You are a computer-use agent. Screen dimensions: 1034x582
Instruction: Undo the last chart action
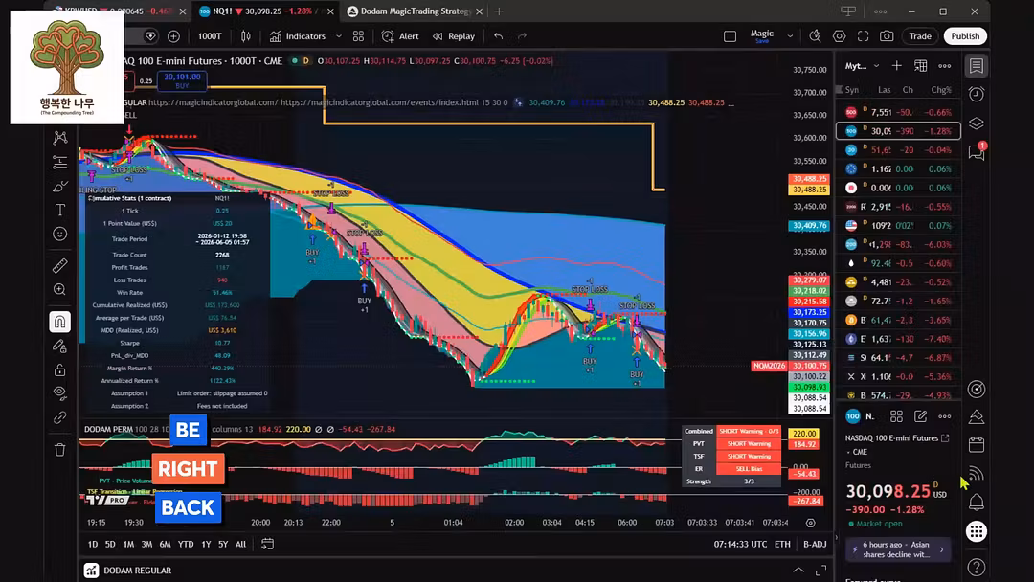coord(499,36)
